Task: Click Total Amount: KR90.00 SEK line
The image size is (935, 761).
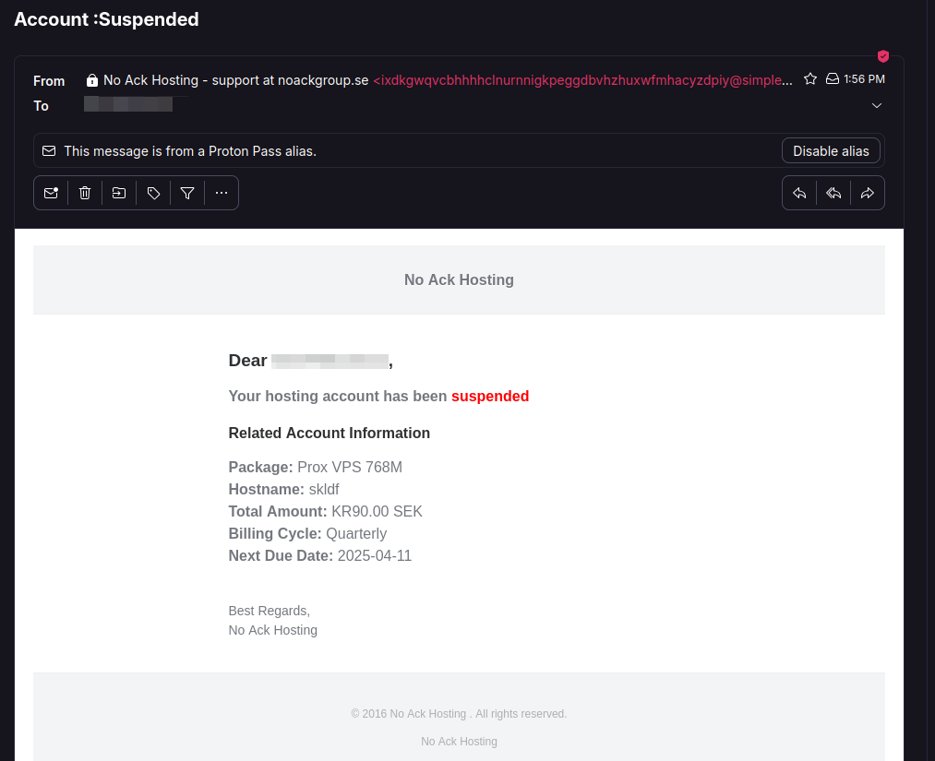Action: pos(326,511)
